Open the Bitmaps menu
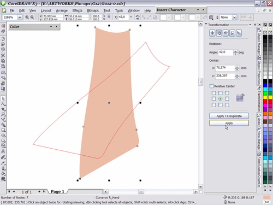This screenshot has height=205, width=273. pyautogui.click(x=93, y=10)
